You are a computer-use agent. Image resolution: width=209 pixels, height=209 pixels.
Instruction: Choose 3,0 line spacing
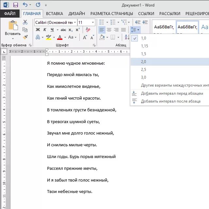point(170,77)
